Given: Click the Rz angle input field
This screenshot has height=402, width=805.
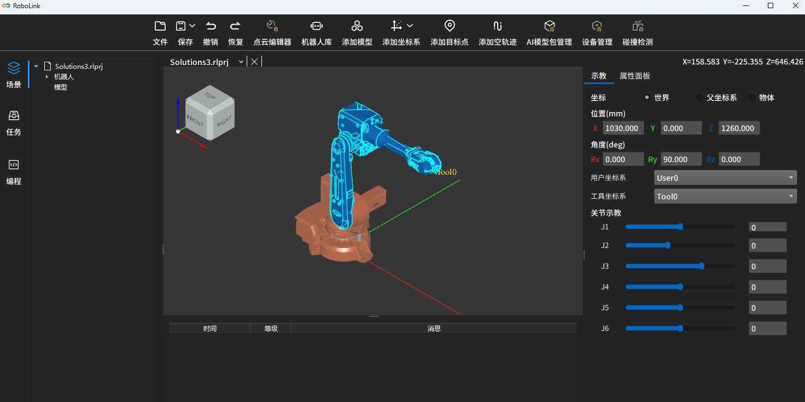Looking at the screenshot, I should tap(739, 159).
